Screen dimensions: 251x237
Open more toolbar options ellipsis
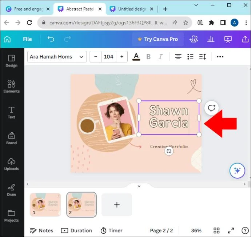point(220,57)
